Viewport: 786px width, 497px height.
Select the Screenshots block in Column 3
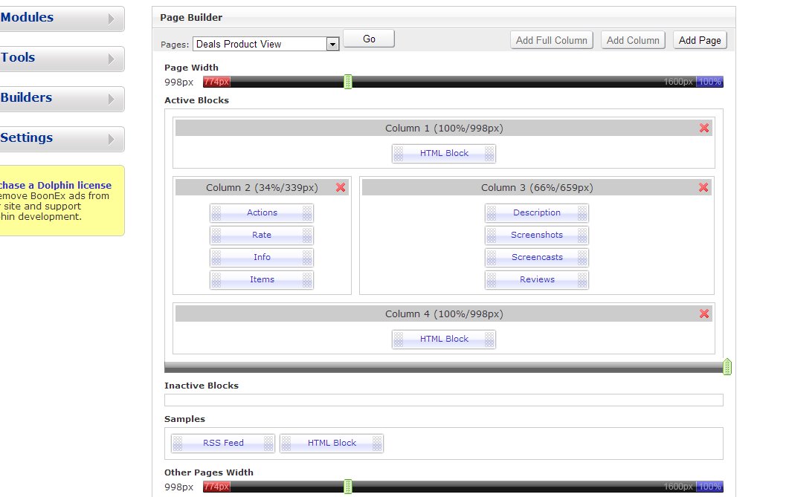[537, 235]
